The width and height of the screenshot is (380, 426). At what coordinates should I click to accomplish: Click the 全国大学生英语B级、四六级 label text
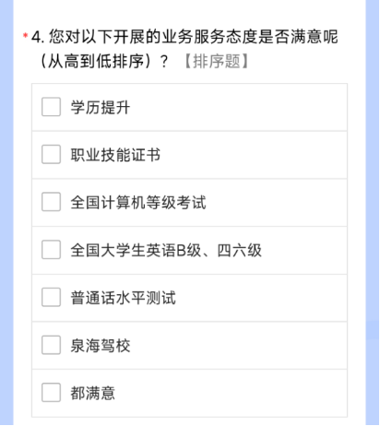tap(166, 250)
